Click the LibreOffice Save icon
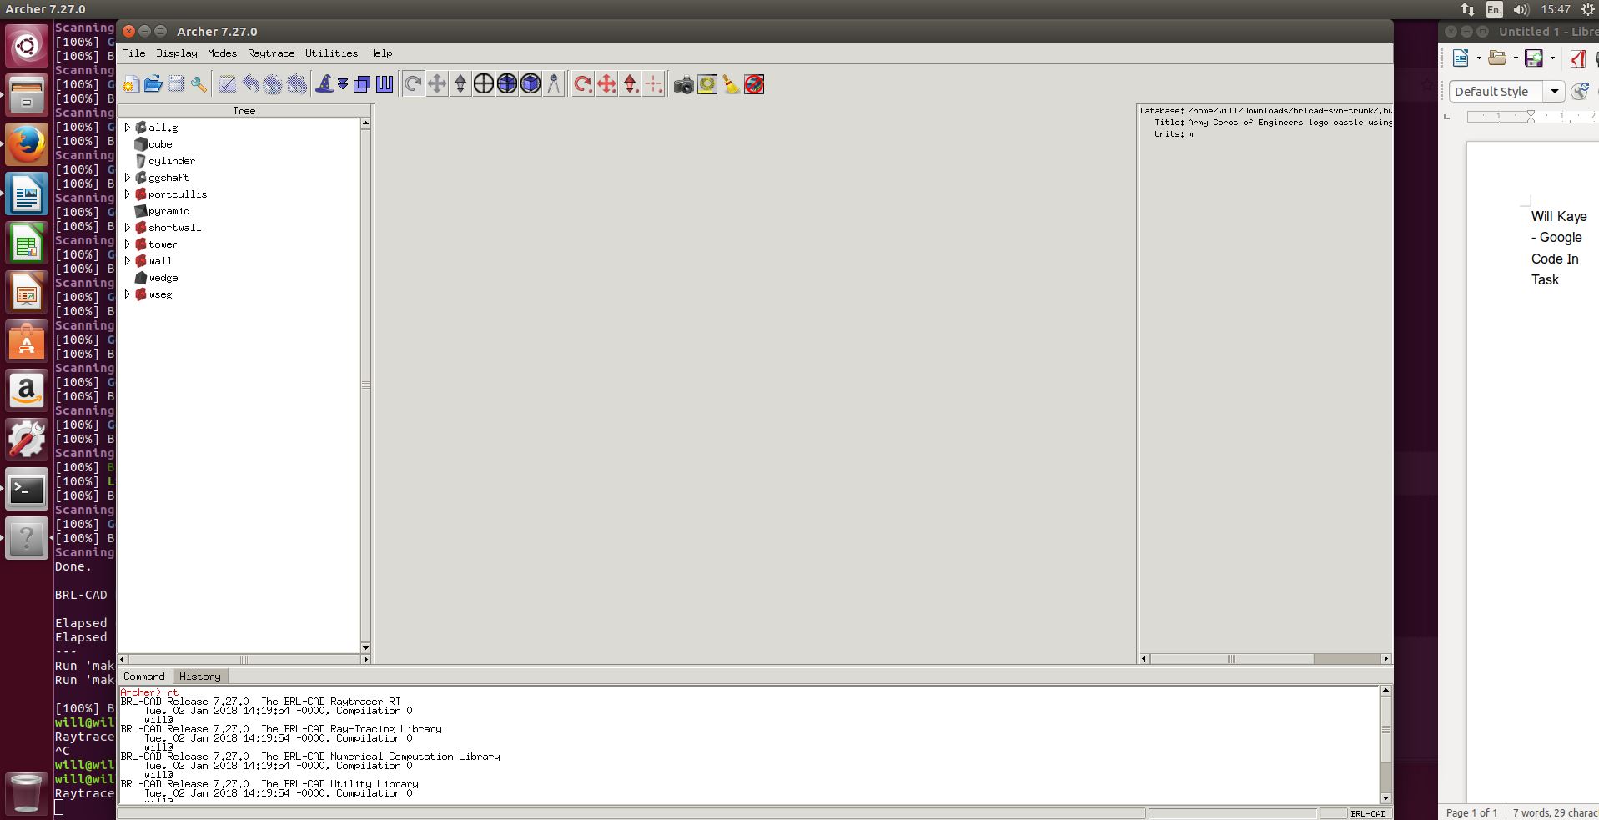This screenshot has width=1599, height=820. point(1533,58)
